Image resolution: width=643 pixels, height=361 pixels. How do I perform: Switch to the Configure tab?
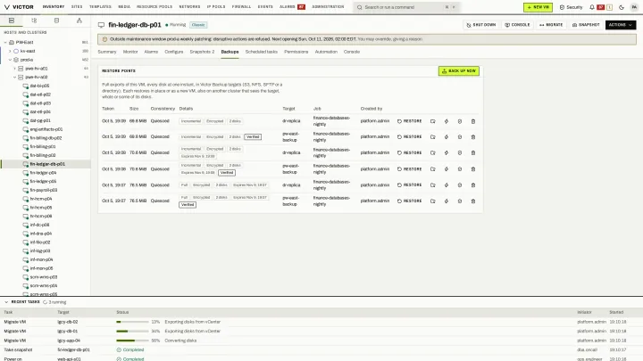[x=174, y=52]
